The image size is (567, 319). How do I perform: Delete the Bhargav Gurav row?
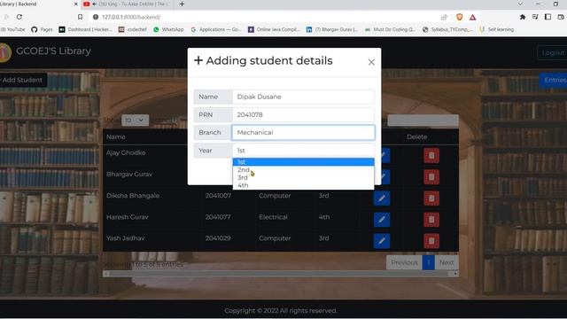click(431, 177)
